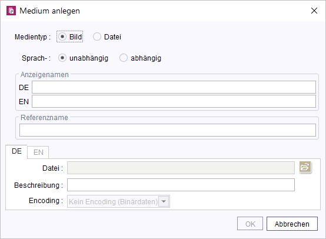Switch to the DE language tab
This screenshot has width=326, height=239.
[x=16, y=151]
